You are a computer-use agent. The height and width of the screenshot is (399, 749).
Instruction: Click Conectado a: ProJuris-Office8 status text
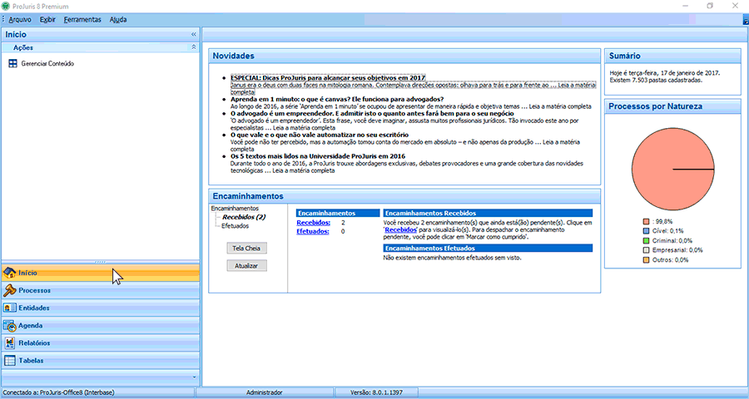pyautogui.click(x=58, y=392)
